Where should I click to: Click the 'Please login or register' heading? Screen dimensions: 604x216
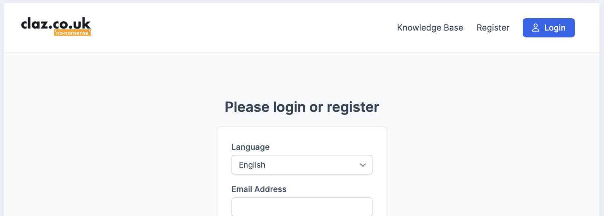tap(302, 107)
